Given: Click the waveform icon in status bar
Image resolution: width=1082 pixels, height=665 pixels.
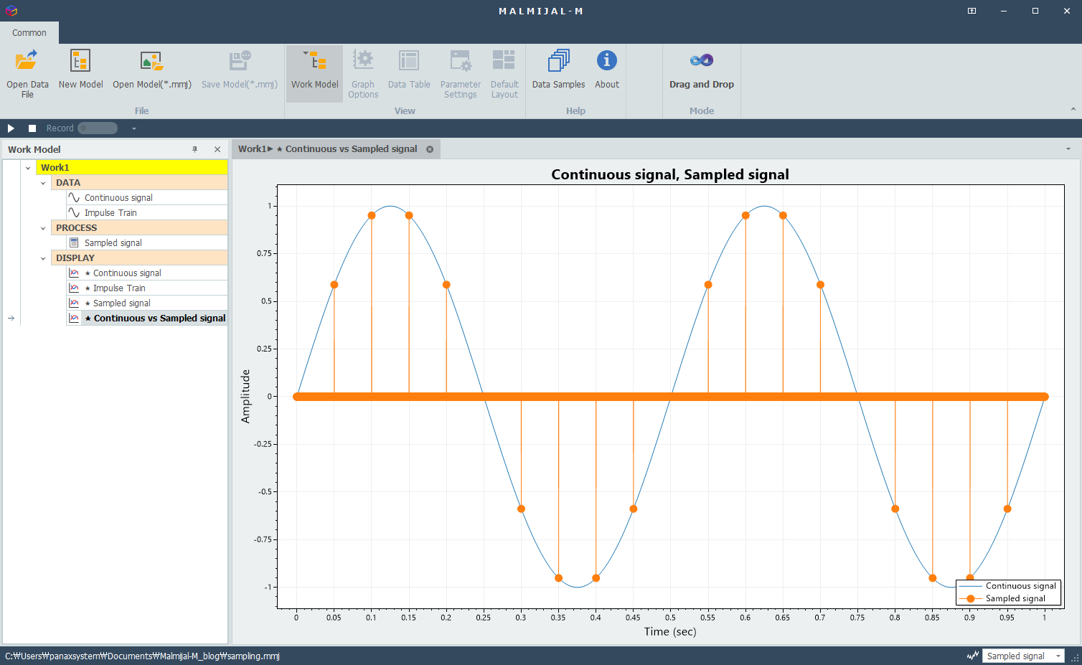Looking at the screenshot, I should [973, 656].
